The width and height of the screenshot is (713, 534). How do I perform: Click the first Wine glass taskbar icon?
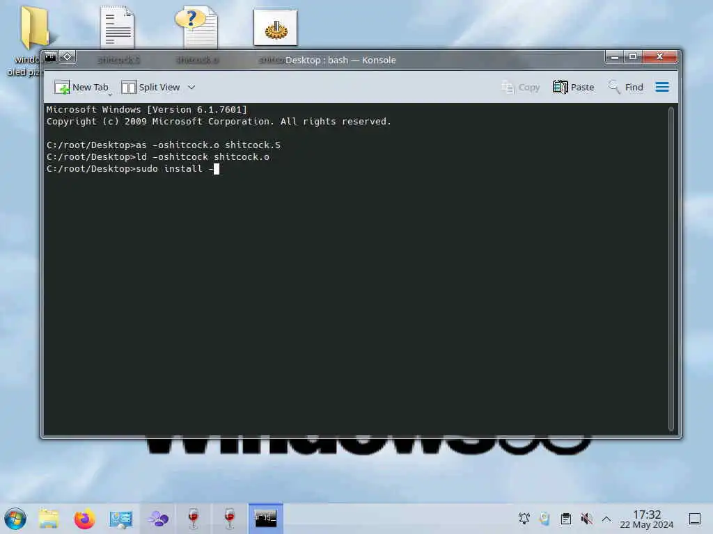[194, 519]
